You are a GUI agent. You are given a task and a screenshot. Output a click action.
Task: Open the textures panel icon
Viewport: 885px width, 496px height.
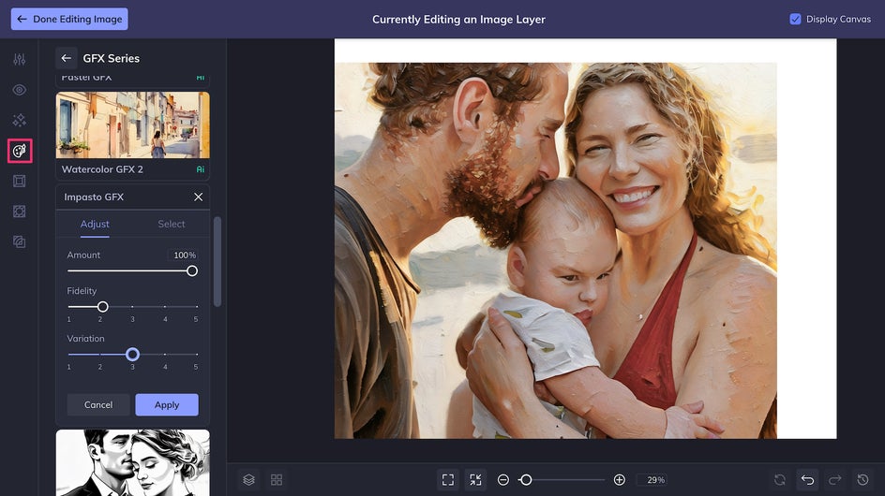pyautogui.click(x=19, y=212)
